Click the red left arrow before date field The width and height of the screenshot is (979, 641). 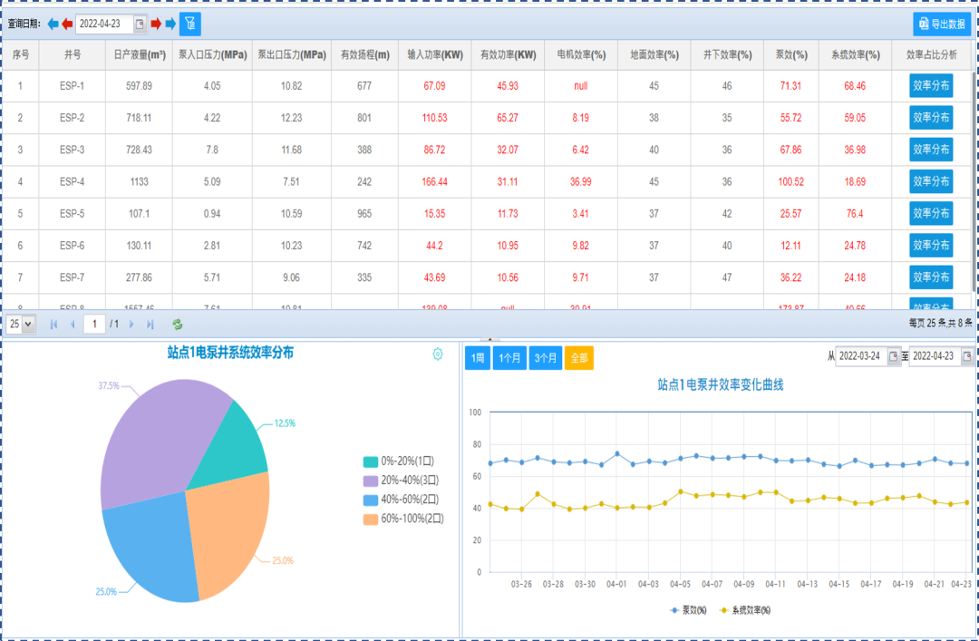[x=67, y=24]
